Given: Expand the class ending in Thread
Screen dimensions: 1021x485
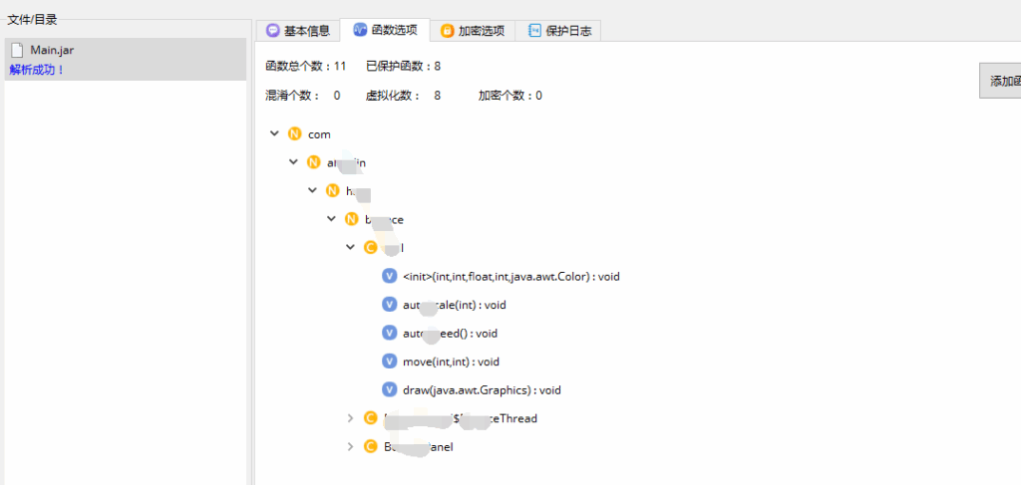Looking at the screenshot, I should (350, 418).
